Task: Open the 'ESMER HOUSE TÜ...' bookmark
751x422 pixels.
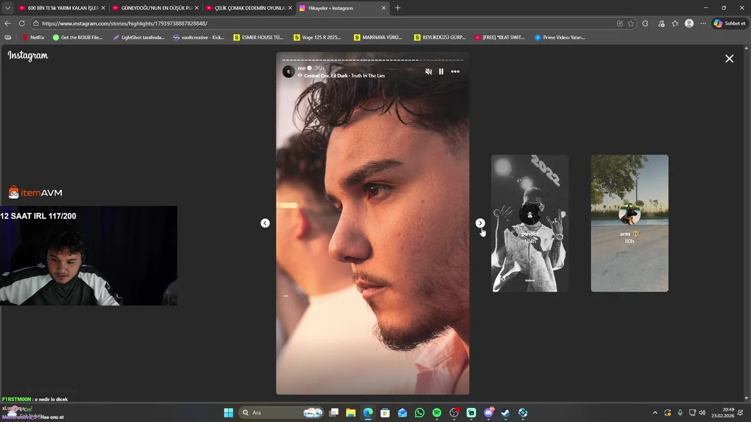Action: [258, 38]
